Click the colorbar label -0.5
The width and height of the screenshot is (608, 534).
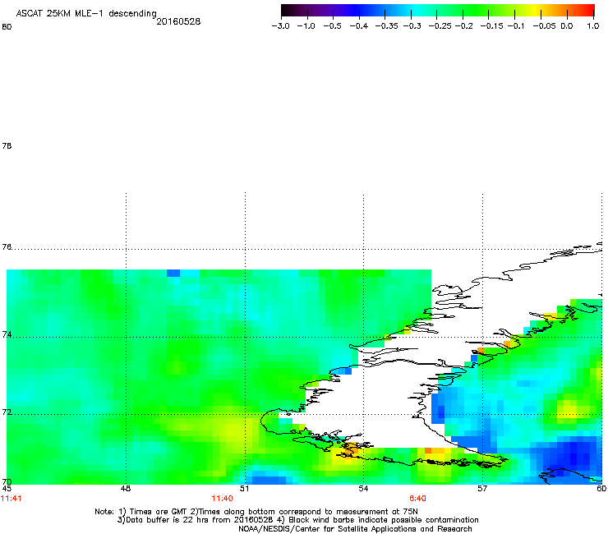332,26
